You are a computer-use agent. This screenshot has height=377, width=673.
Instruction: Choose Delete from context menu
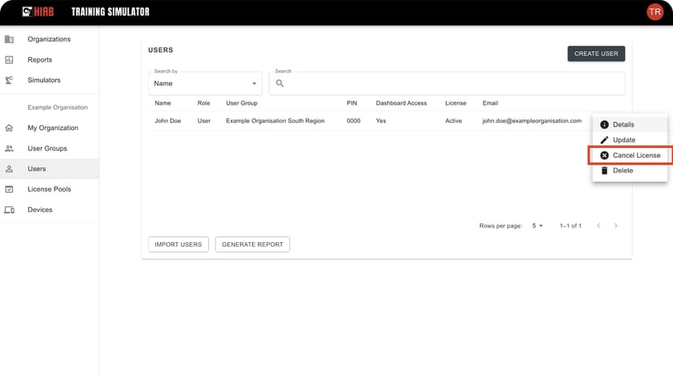coord(630,171)
